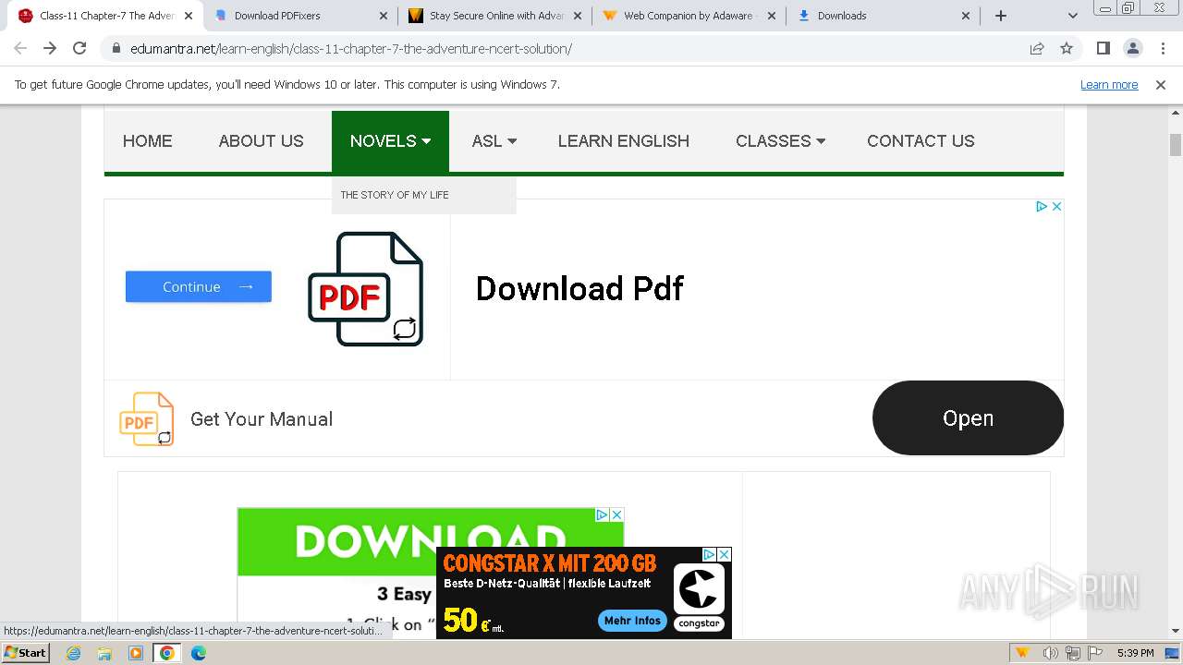1183x665 pixels.
Task: View site information lock icon
Action: pos(116,48)
